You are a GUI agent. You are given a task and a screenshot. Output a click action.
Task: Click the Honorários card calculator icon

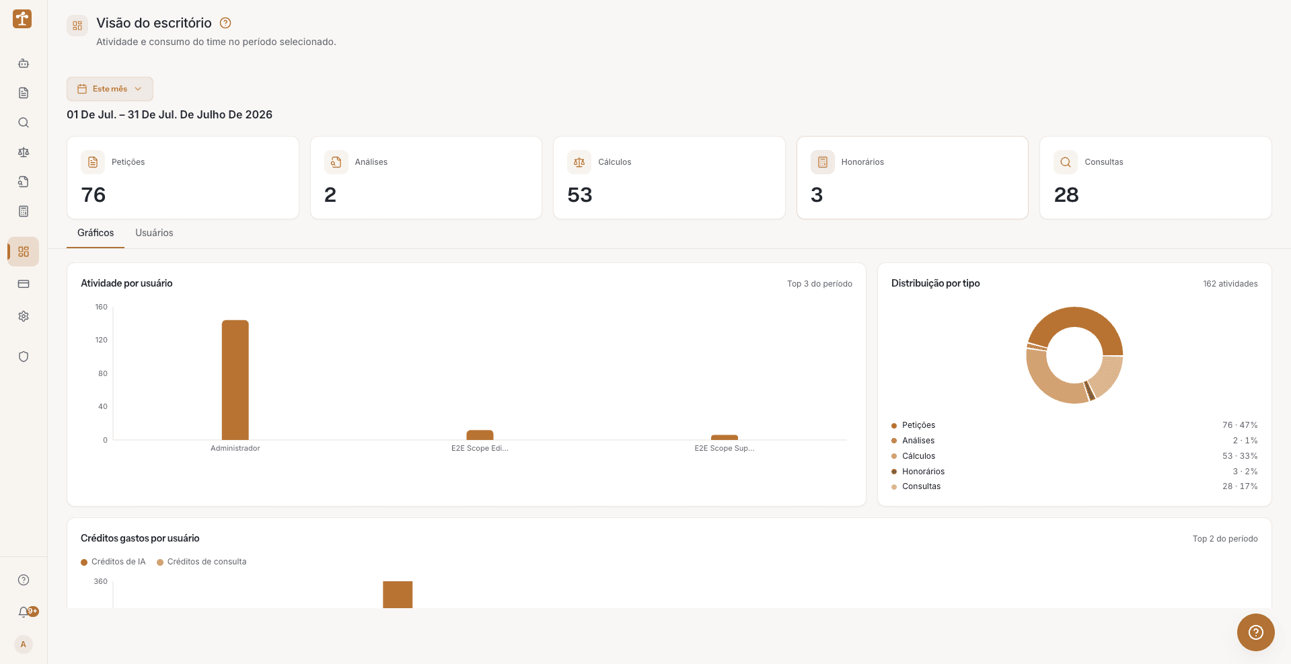coord(823,162)
